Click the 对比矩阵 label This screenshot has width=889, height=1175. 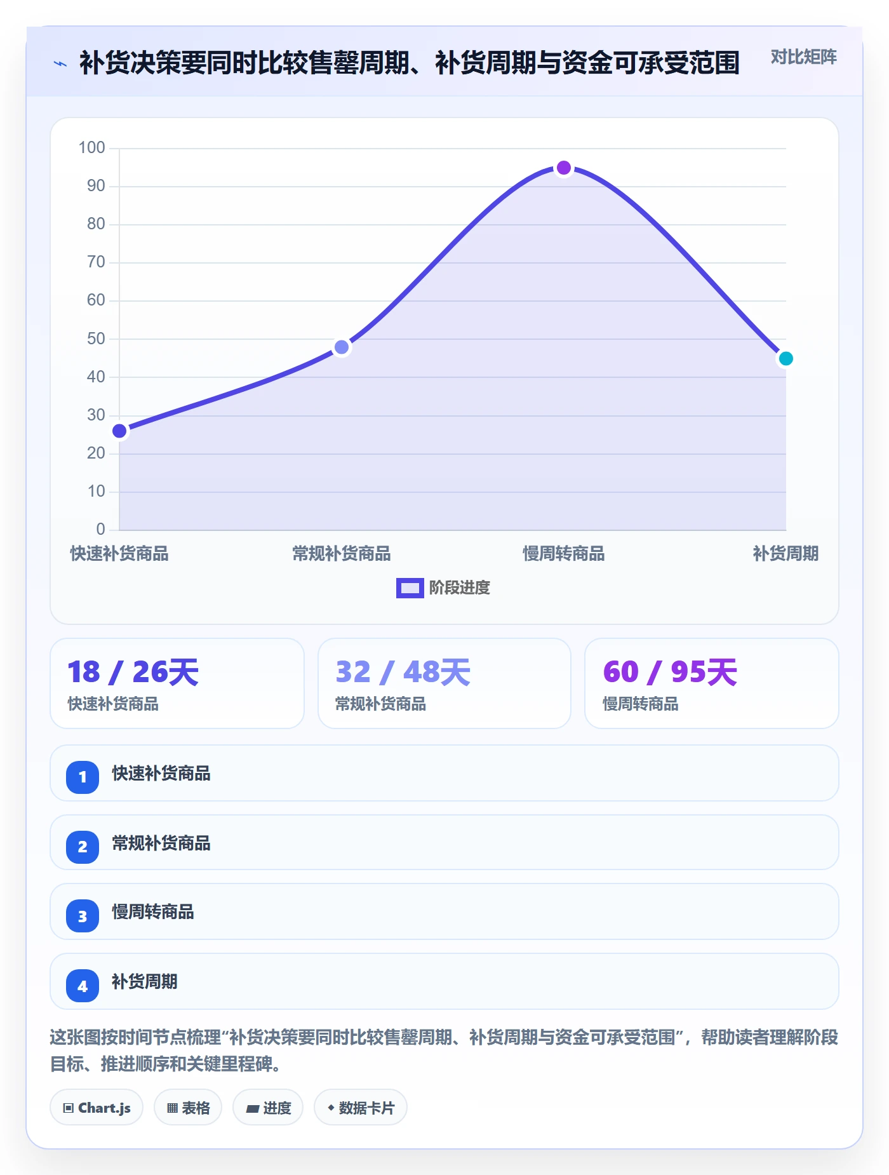[x=803, y=57]
